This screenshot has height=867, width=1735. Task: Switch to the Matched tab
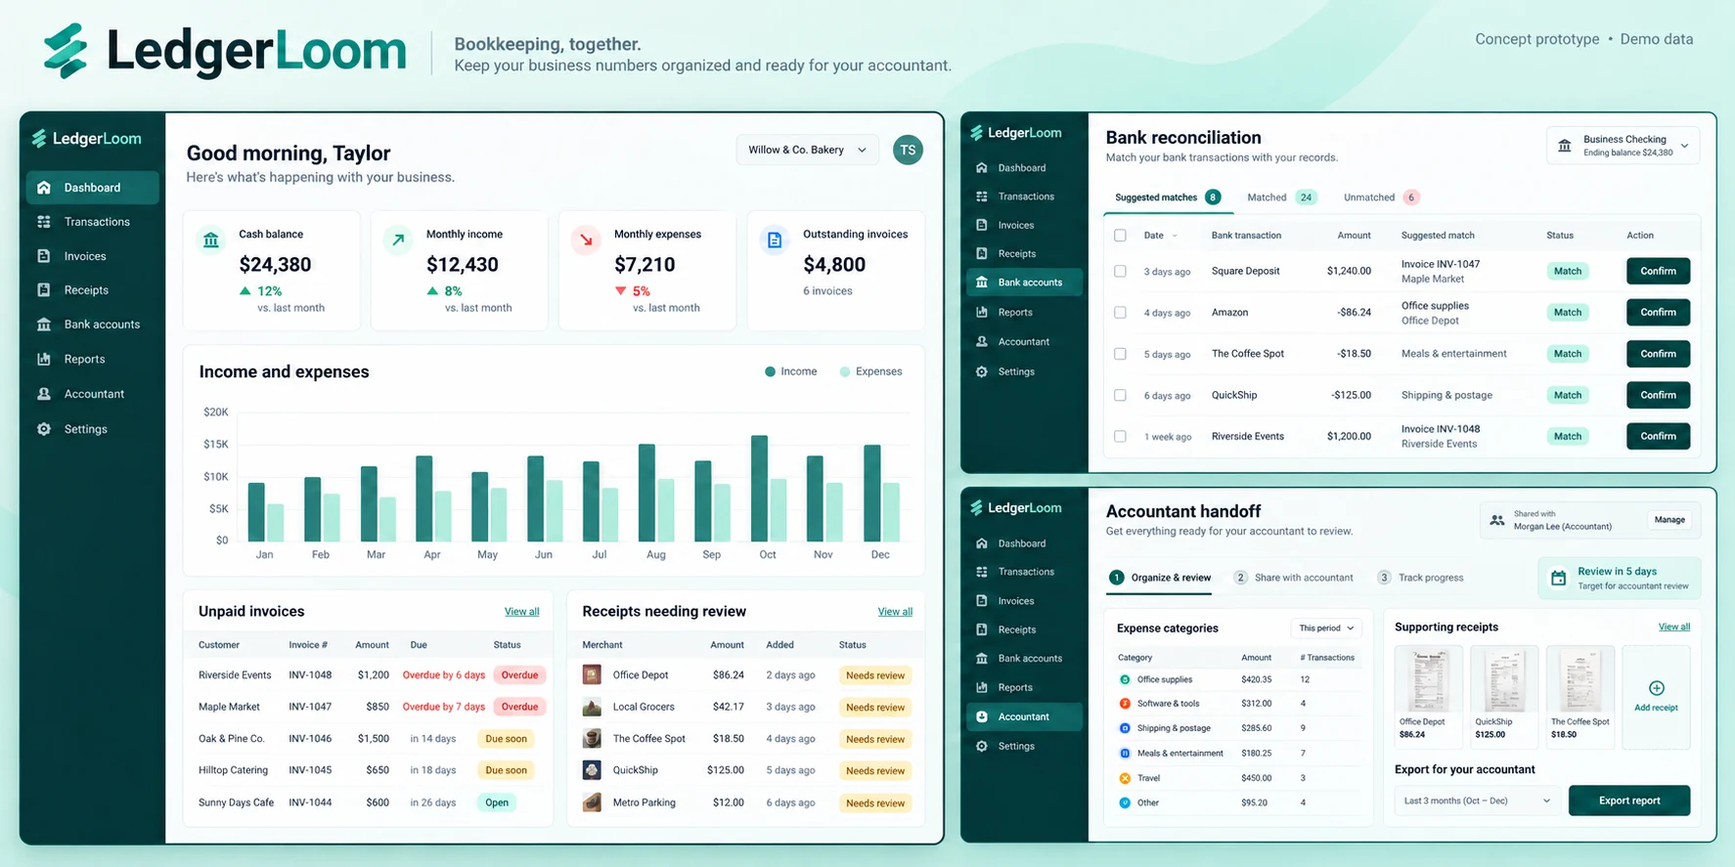(x=1281, y=197)
